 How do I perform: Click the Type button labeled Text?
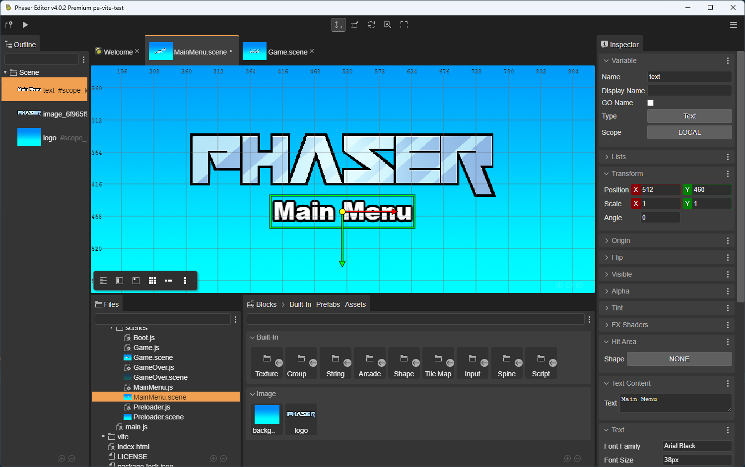[689, 116]
